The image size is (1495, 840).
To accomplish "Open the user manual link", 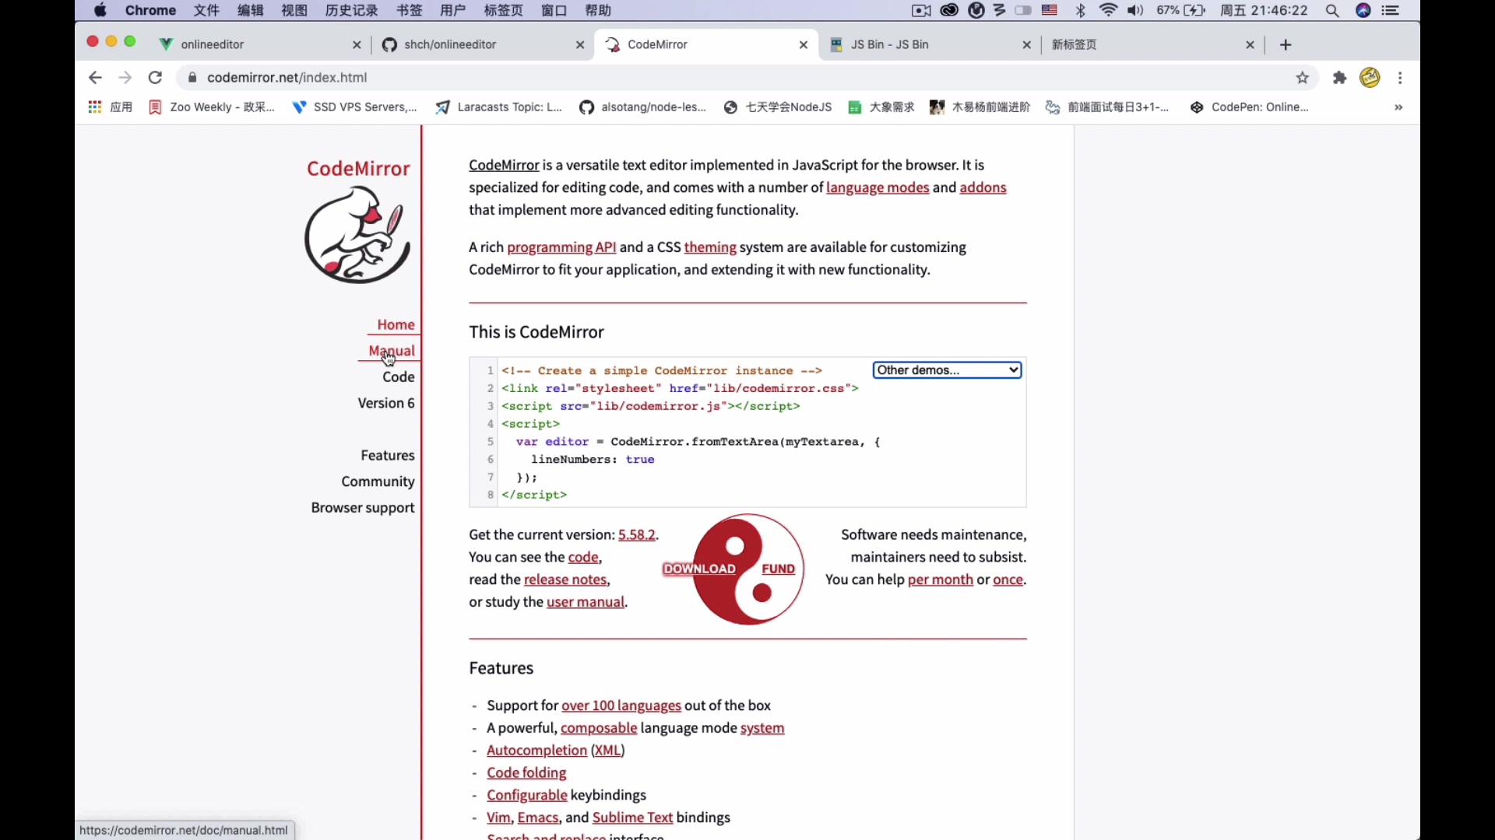I will 586,603.
